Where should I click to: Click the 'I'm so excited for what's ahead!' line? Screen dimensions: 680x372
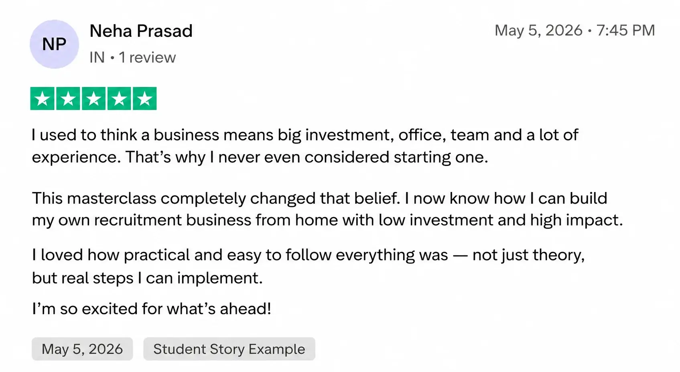tap(152, 309)
